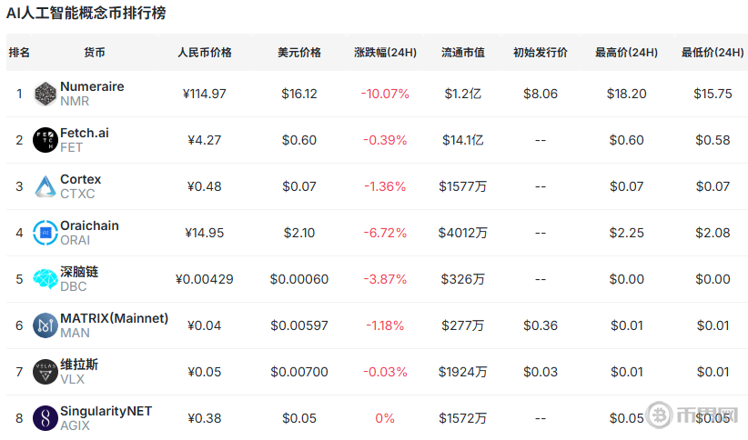Click the SingularityNET logo icon
This screenshot has width=748, height=440.
[45, 418]
